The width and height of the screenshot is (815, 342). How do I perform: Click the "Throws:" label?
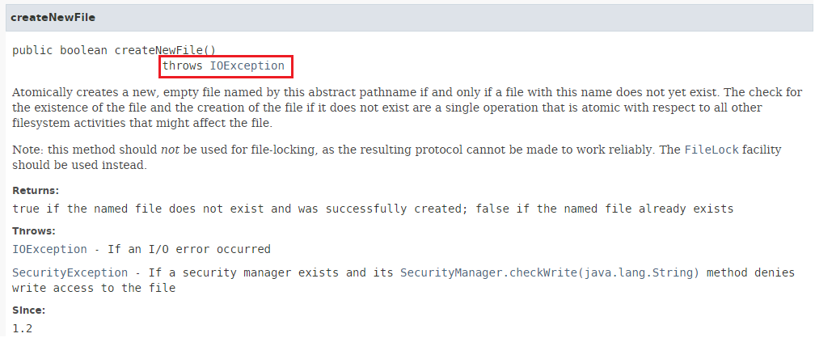(x=34, y=230)
